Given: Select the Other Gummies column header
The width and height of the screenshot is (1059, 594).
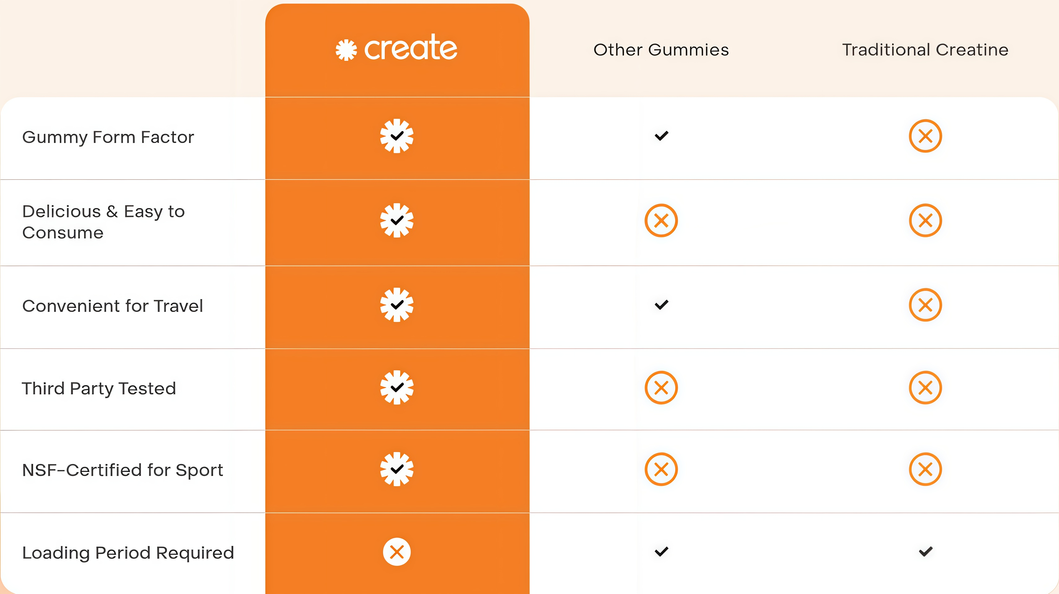Looking at the screenshot, I should click(x=661, y=50).
